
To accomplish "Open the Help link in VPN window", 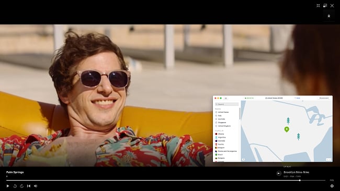I will 297,98.
